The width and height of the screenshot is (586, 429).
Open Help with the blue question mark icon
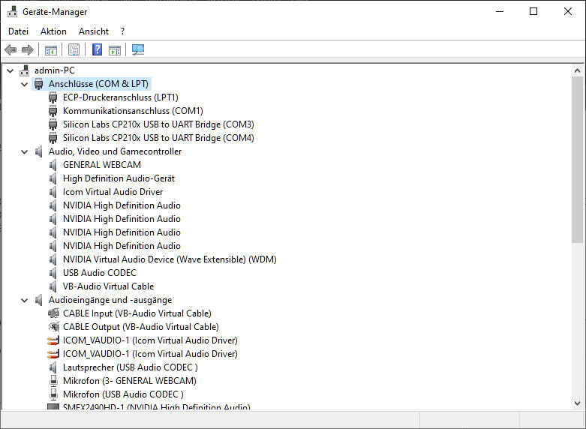[98, 49]
